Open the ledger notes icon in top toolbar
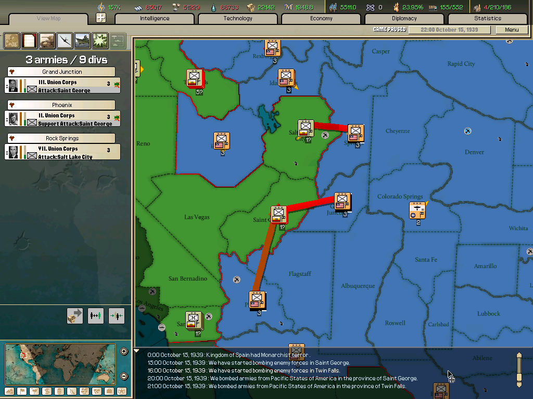533x399 pixels. point(29,40)
